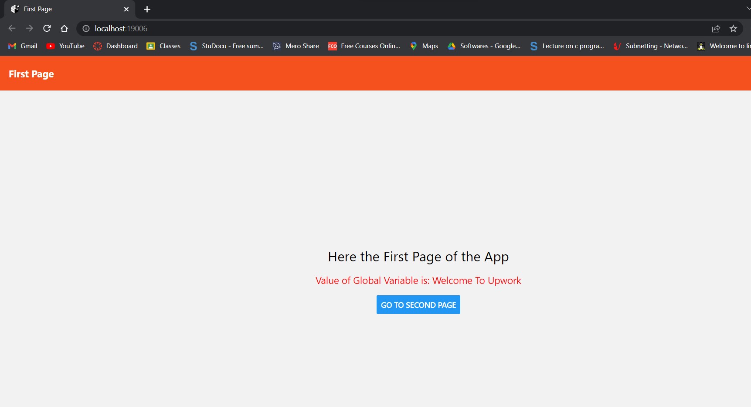Open the Free Courses Online bookmark
Screen dimensions: 751x407
(x=364, y=46)
